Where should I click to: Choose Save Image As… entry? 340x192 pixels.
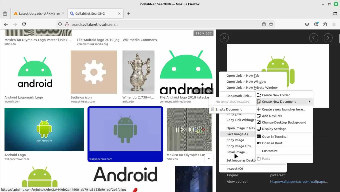(x=237, y=134)
